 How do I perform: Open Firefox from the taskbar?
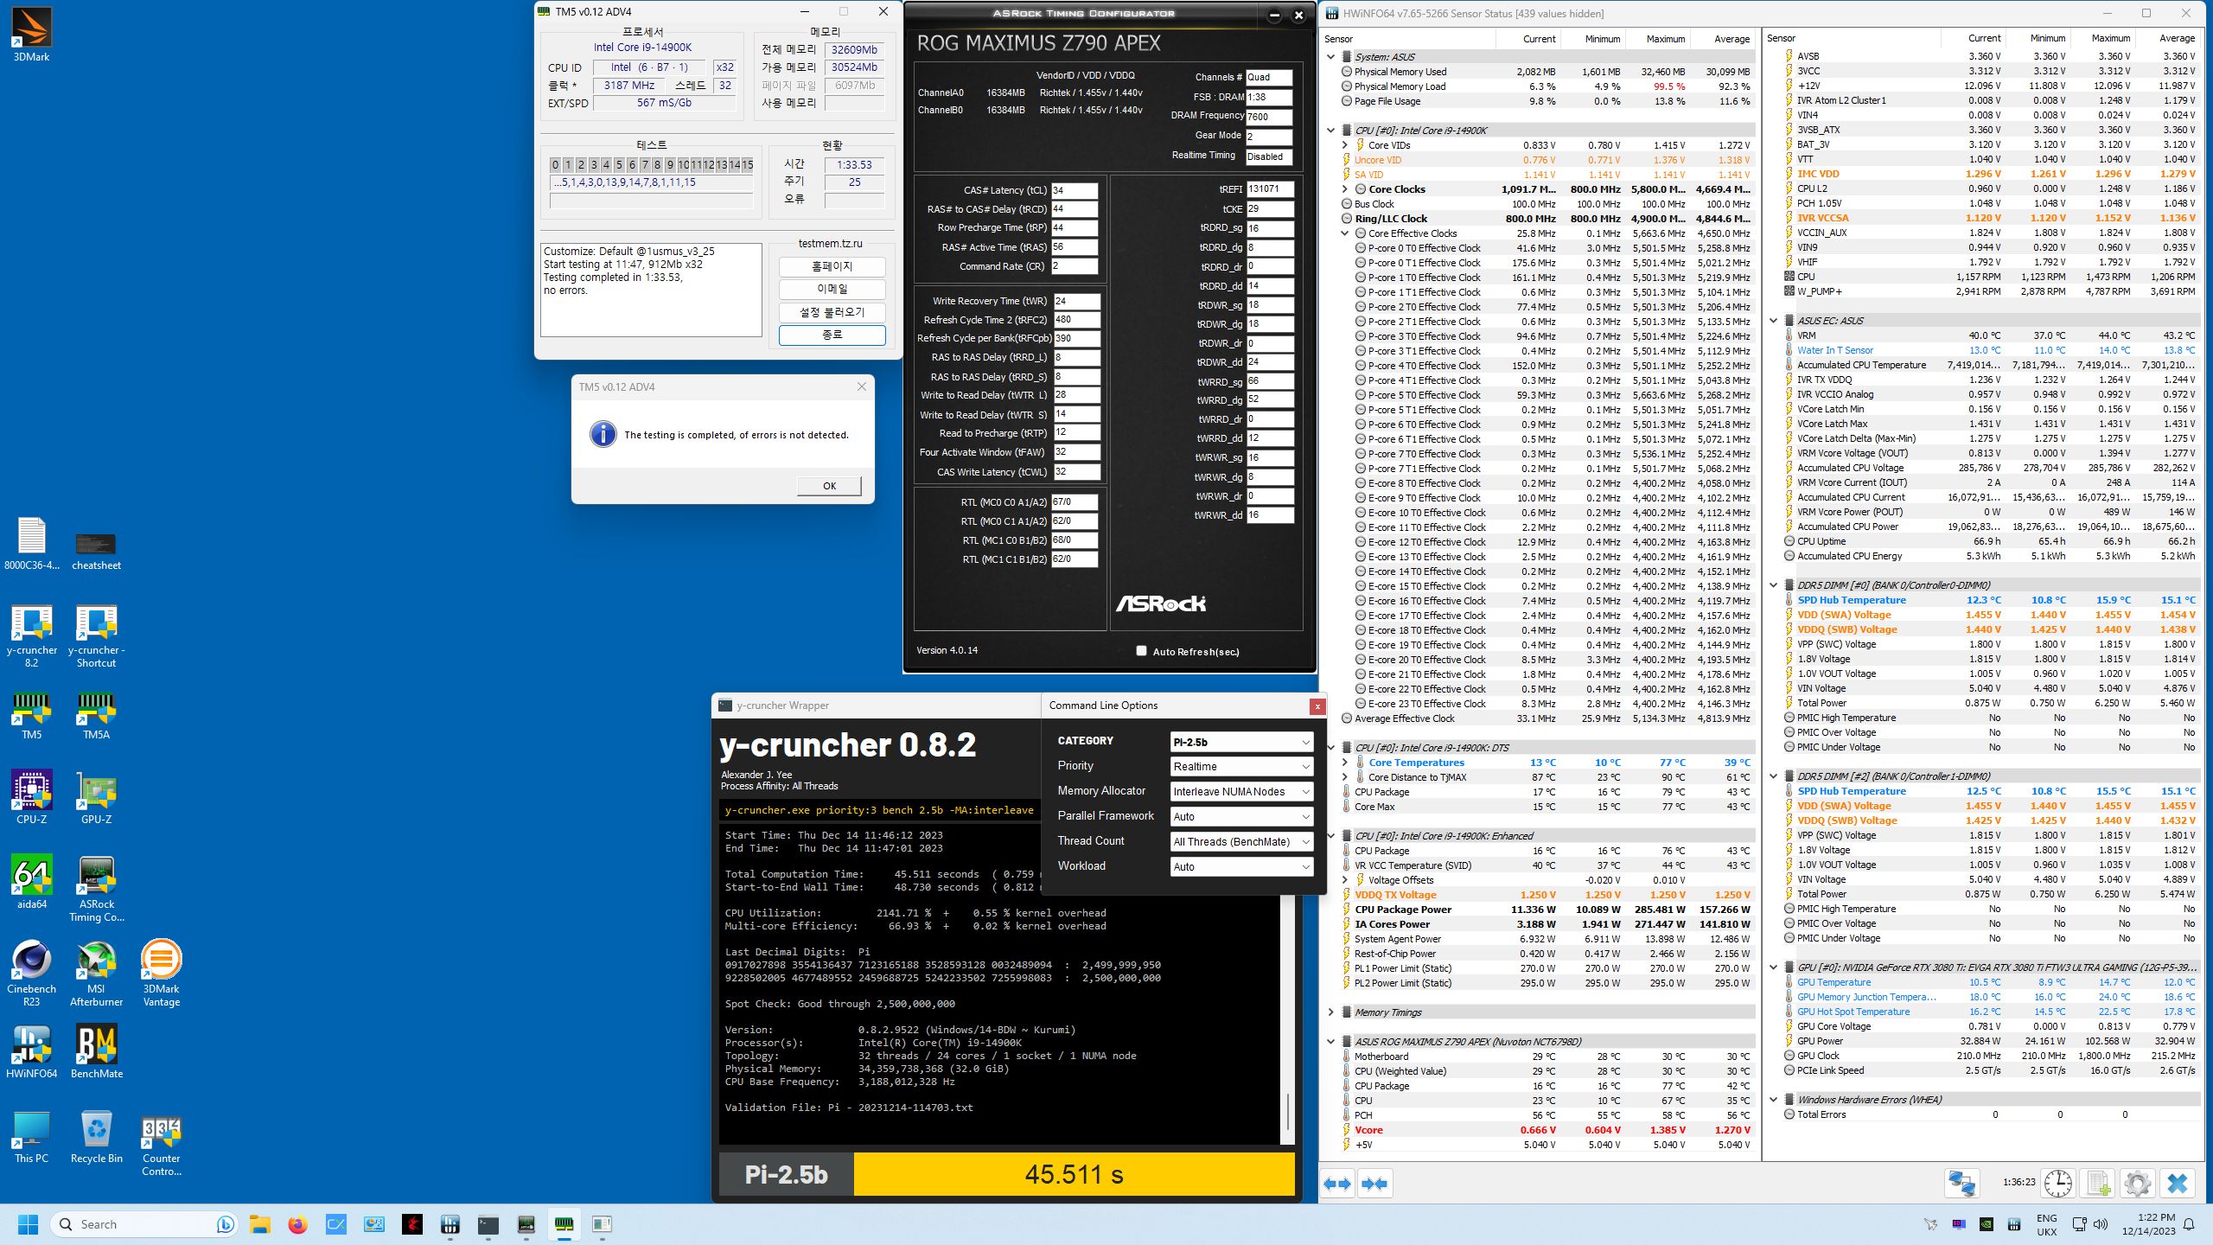point(297,1224)
